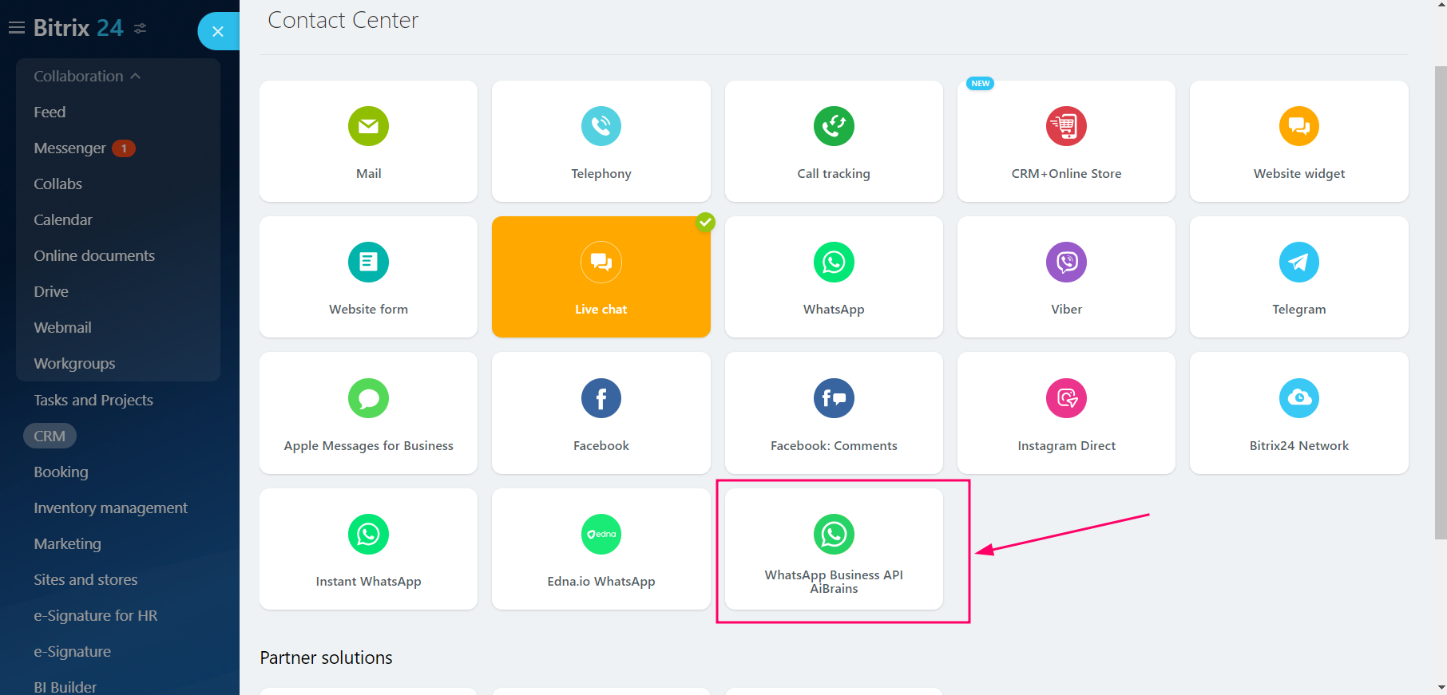Open the Telegram paper plane icon
The width and height of the screenshot is (1447, 695).
click(1298, 262)
